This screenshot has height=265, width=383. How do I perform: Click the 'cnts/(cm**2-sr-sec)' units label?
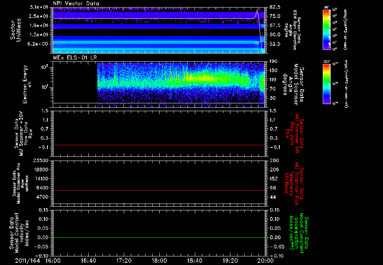coord(345,30)
